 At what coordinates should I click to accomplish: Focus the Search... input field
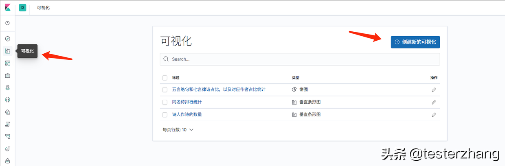pos(300,59)
